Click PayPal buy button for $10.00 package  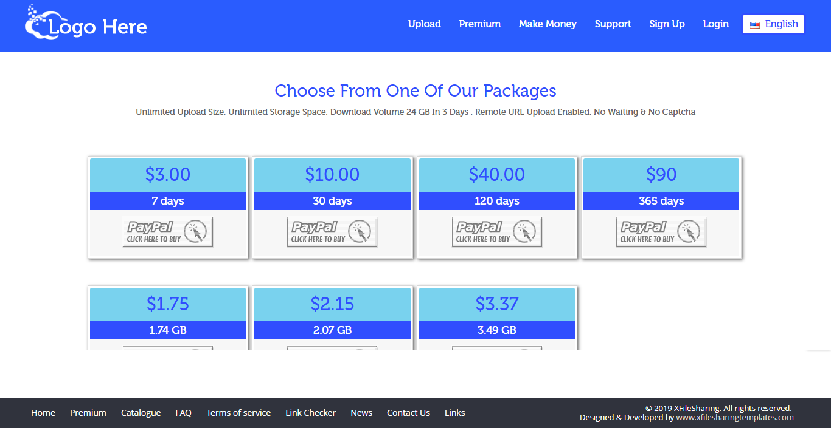point(332,232)
